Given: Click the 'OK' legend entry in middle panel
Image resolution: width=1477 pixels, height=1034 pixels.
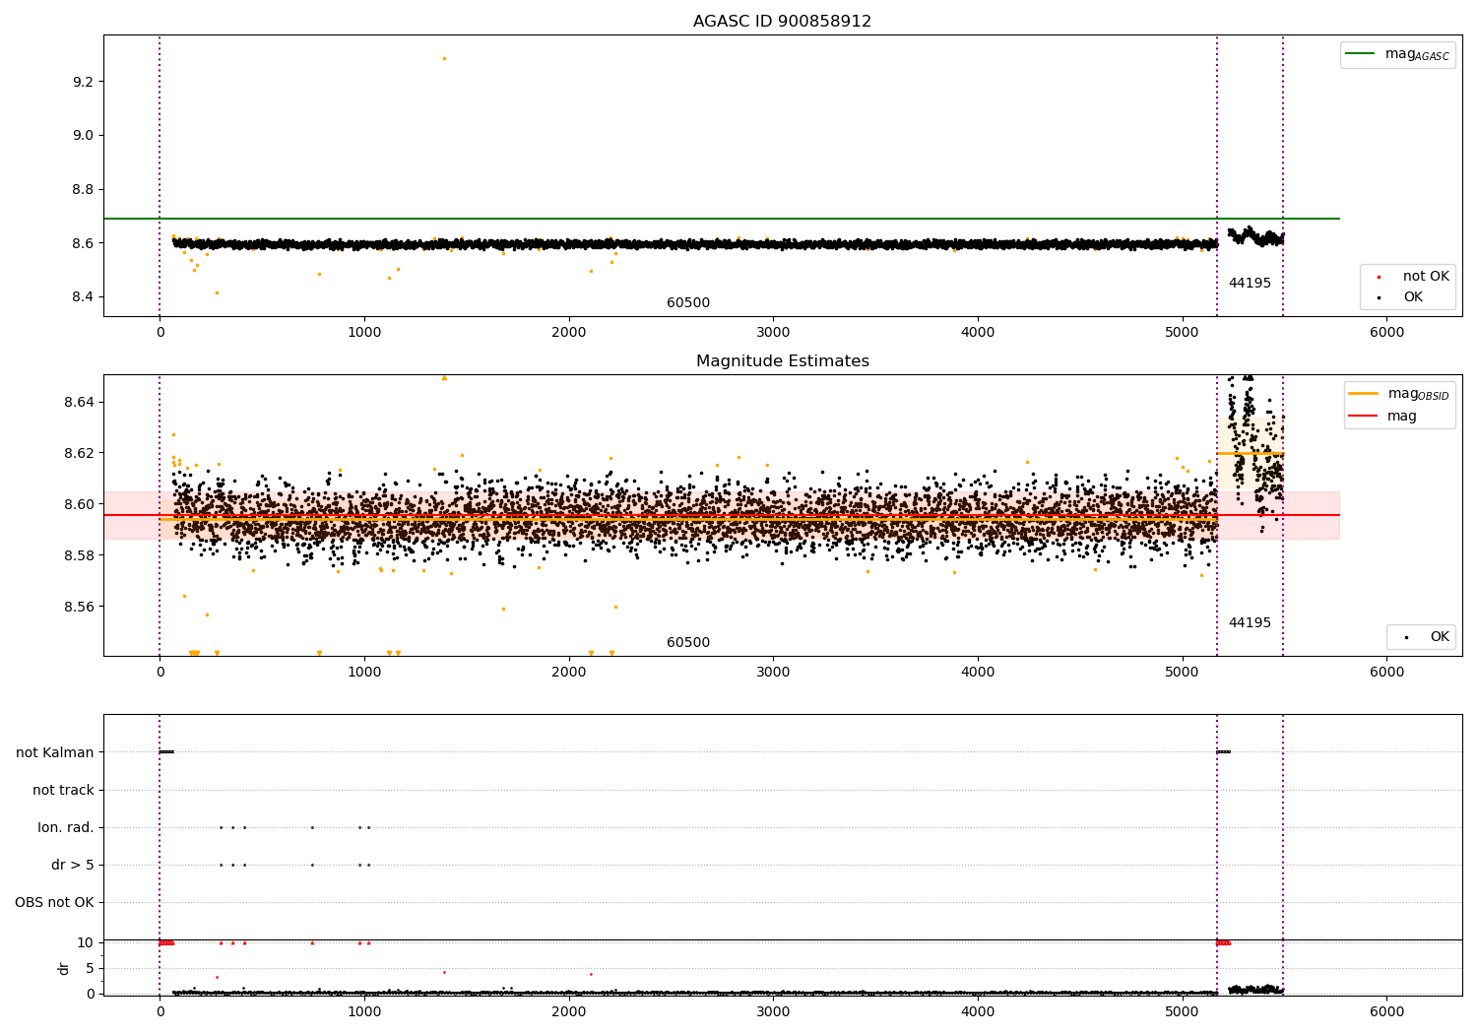Looking at the screenshot, I should coord(1426,637).
